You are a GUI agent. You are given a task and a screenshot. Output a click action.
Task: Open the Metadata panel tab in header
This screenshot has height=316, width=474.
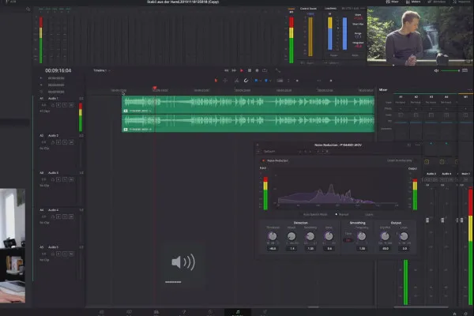coord(437,2)
